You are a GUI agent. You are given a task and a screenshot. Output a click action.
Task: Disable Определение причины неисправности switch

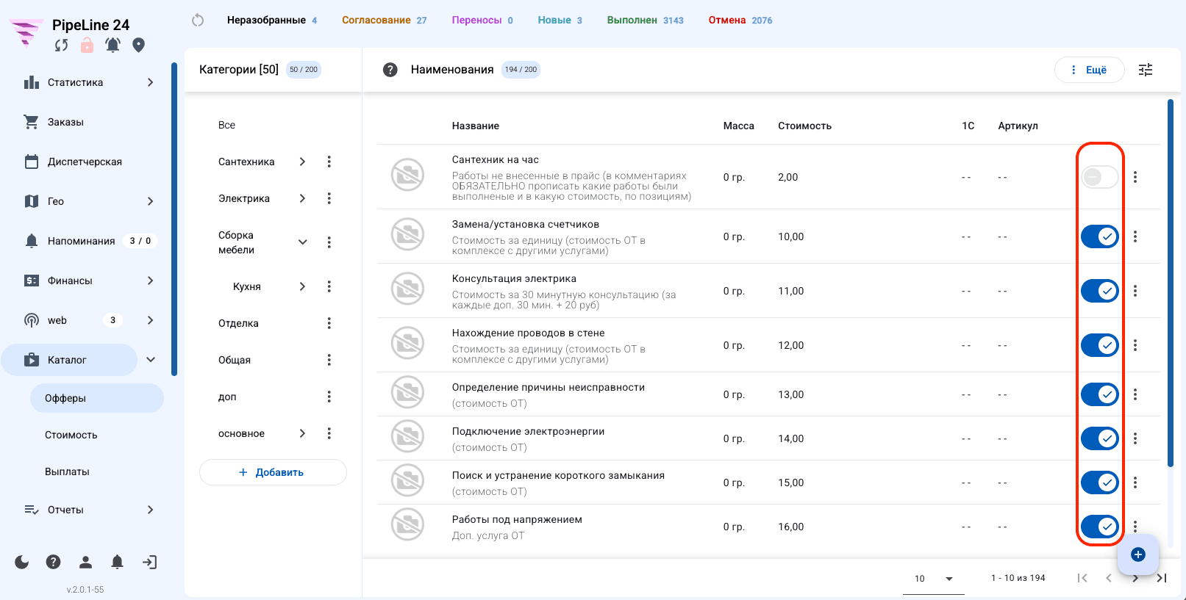pos(1100,394)
